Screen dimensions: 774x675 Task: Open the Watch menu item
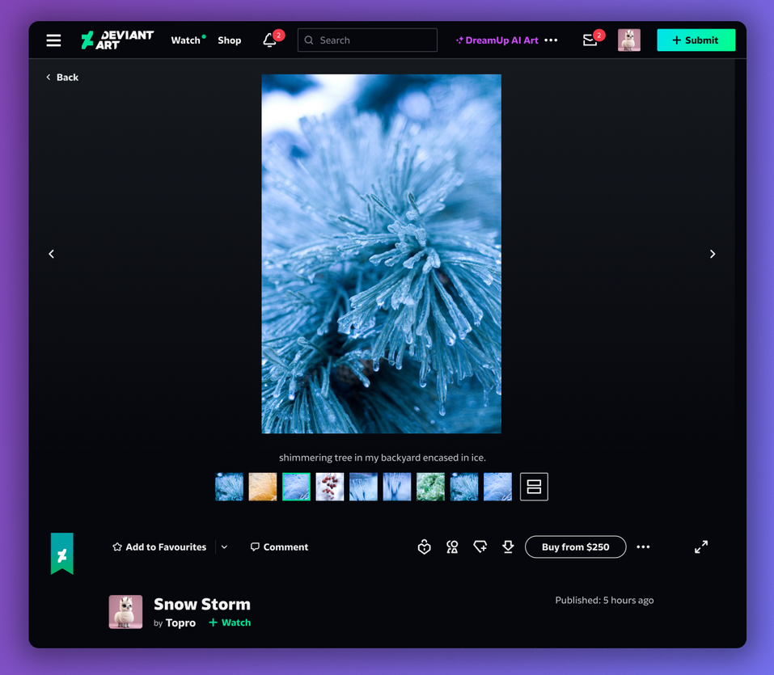(x=185, y=40)
